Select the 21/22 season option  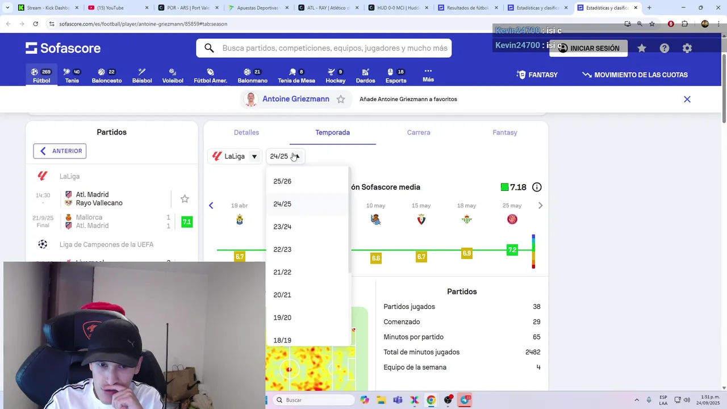point(307,272)
